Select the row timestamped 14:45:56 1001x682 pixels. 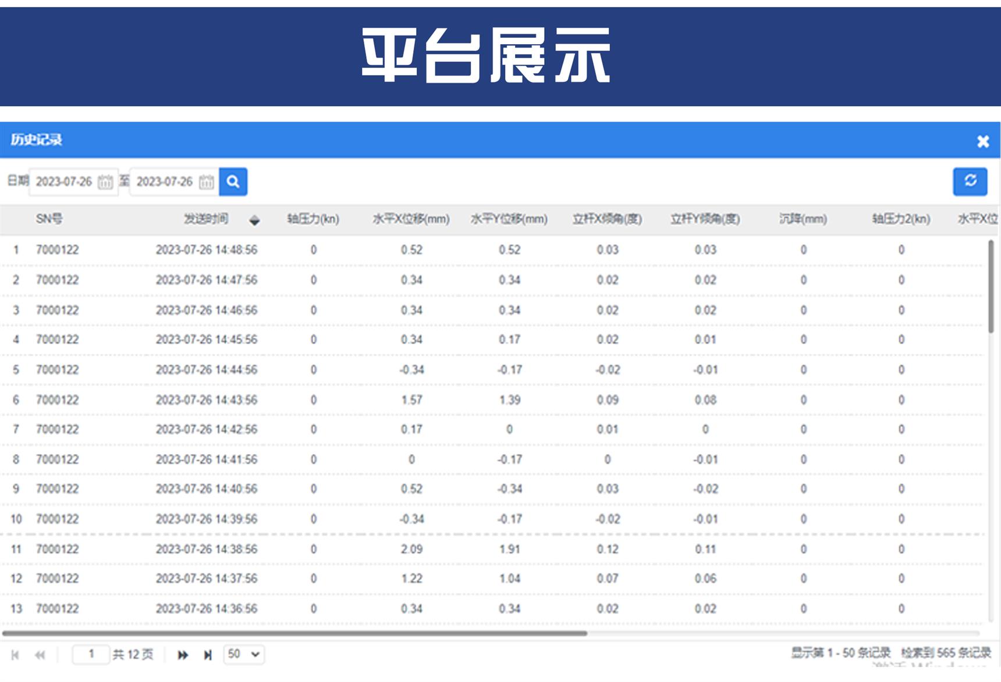[x=492, y=340]
